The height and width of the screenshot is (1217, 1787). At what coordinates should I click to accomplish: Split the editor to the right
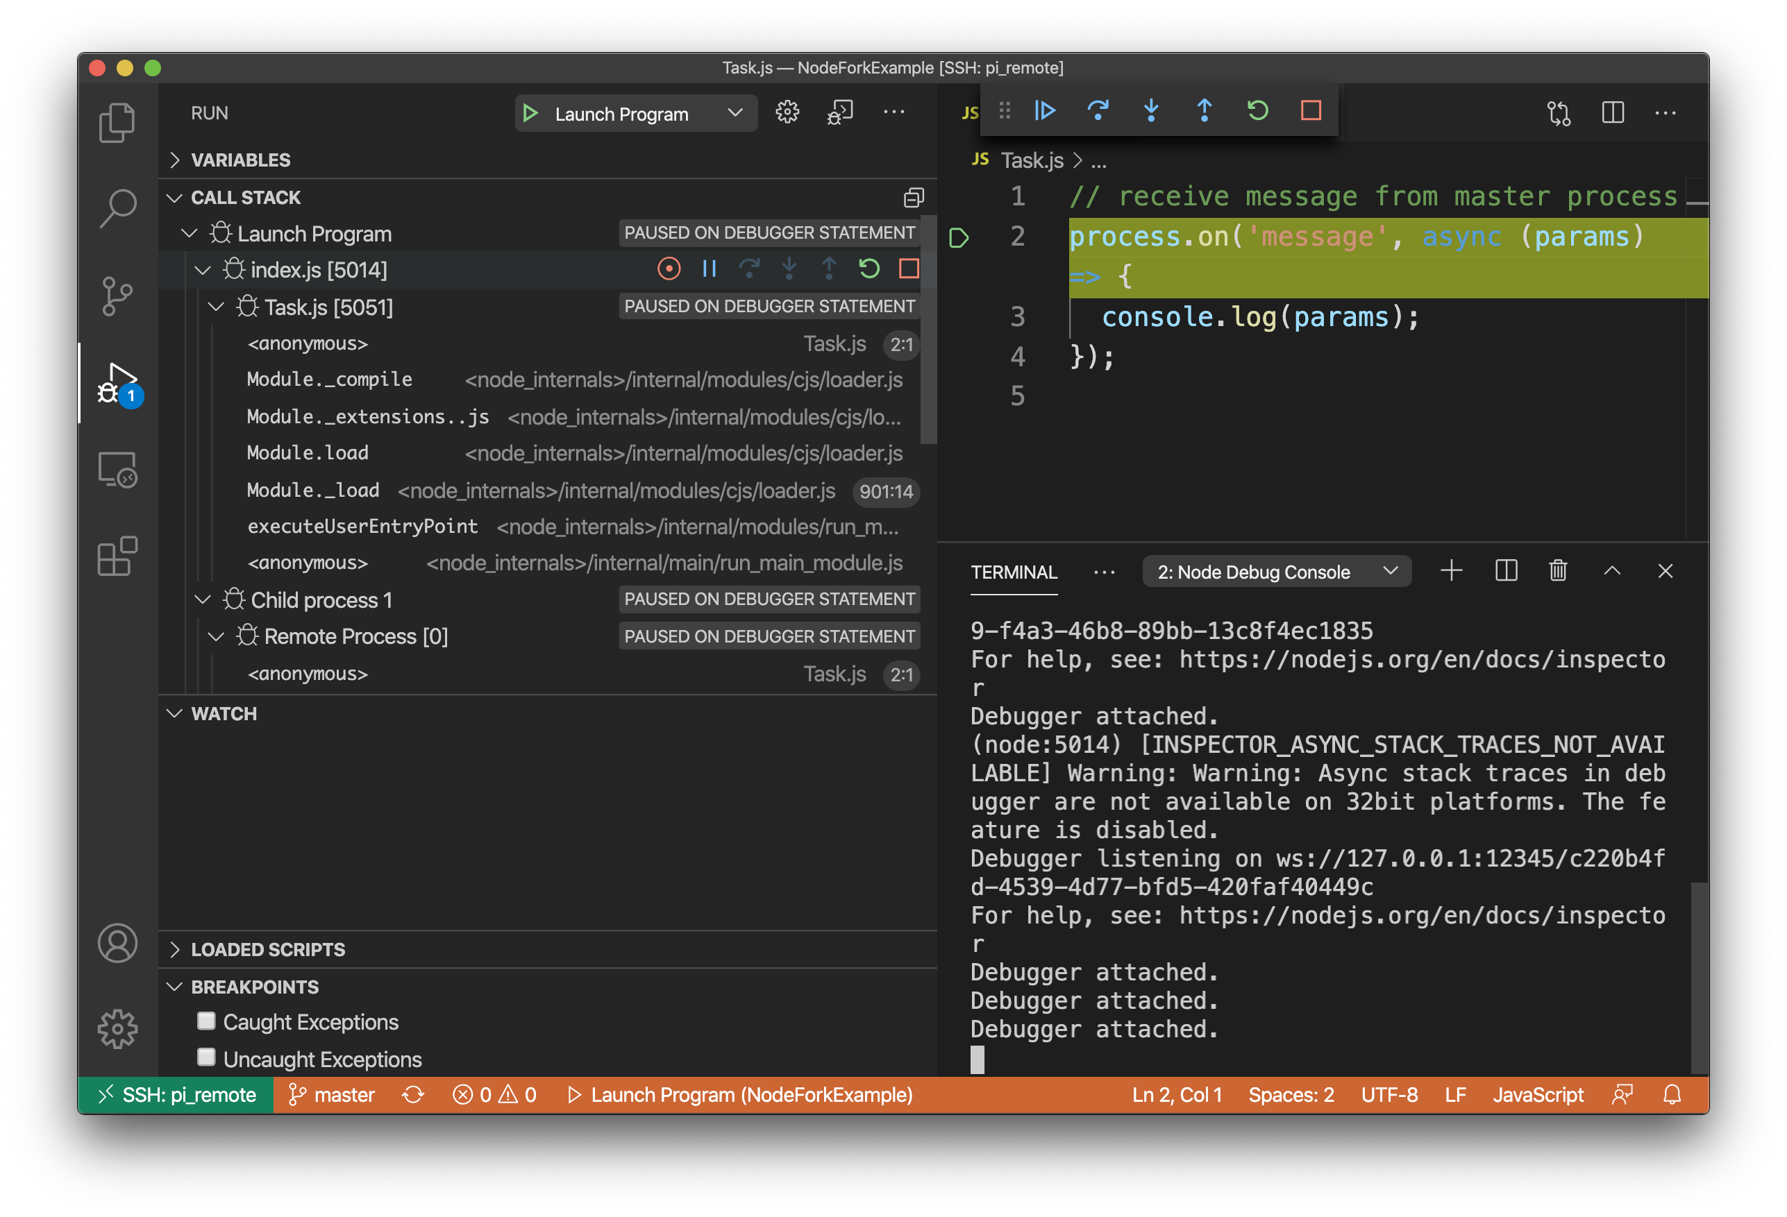click(x=1613, y=114)
